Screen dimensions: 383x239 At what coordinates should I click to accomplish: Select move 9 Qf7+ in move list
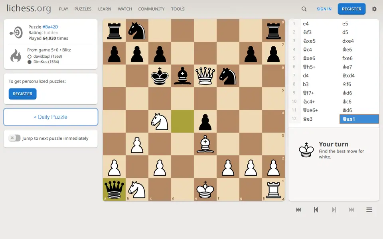click(x=320, y=93)
